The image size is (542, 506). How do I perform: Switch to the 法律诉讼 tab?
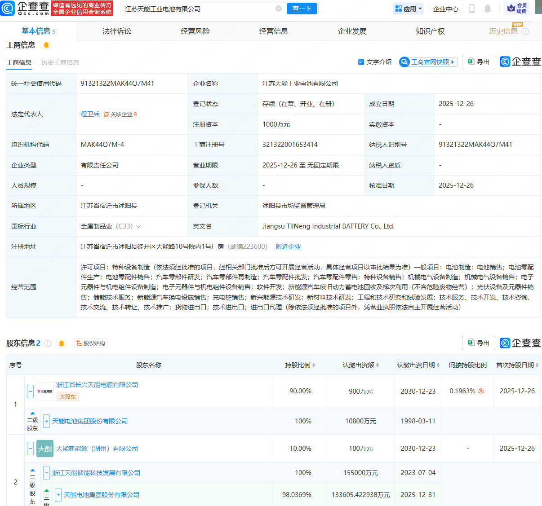point(117,31)
